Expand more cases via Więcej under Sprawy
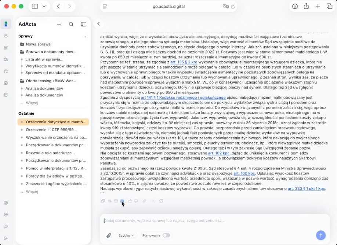Screen dimensions: 337x245 [x=32, y=103]
